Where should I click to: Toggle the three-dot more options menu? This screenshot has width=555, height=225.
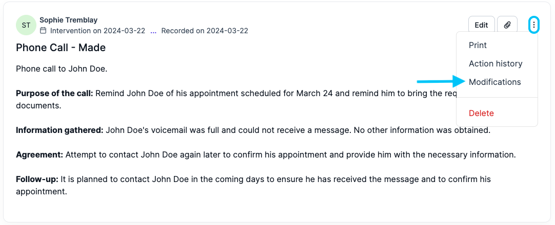(x=534, y=25)
